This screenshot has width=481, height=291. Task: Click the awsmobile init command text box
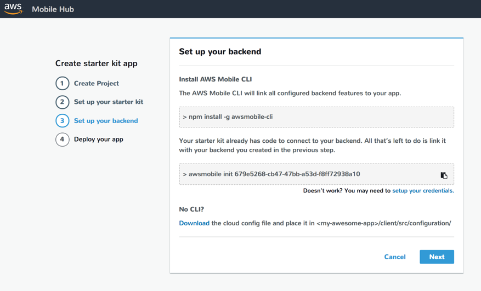tap(316, 174)
